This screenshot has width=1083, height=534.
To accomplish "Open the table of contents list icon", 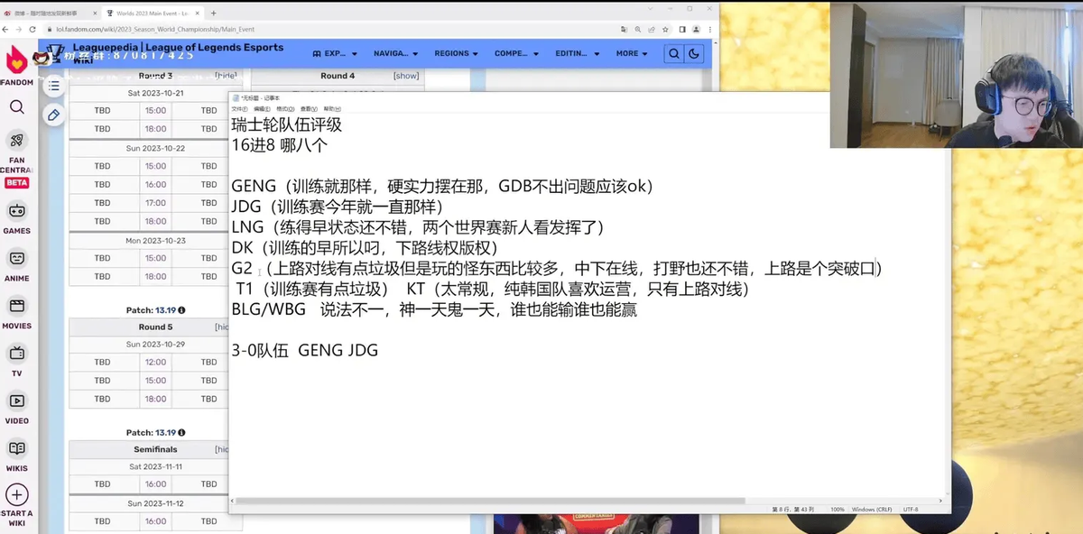I will point(54,86).
